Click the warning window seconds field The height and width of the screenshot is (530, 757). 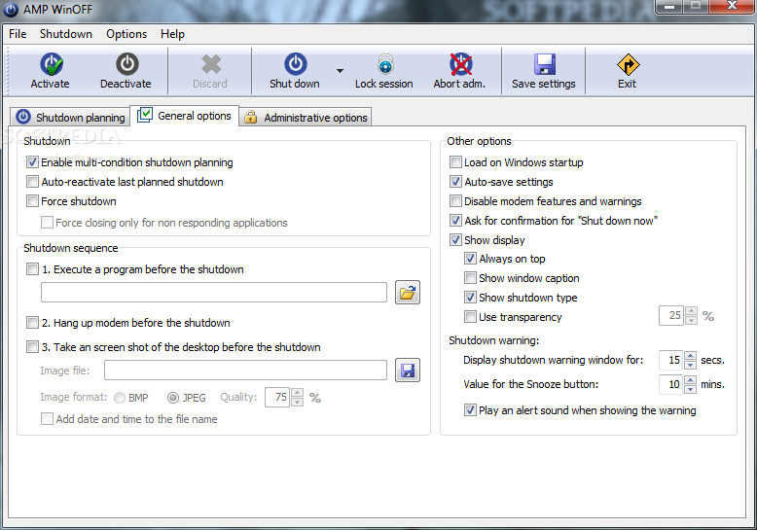tap(671, 360)
